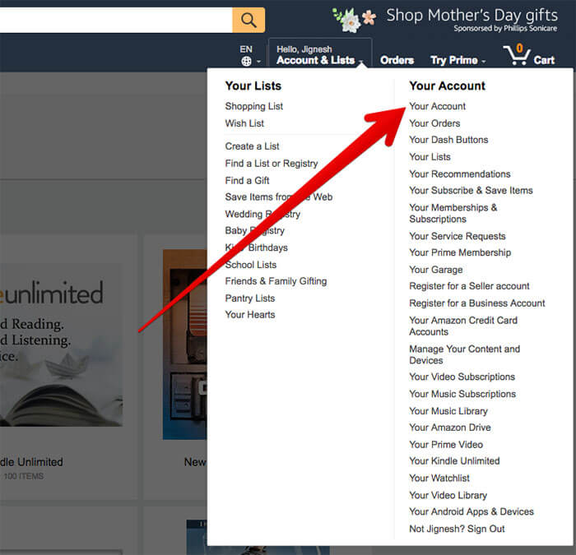Viewport: 576px width, 555px height.
Task: Click the globe language icon
Action: (246, 62)
